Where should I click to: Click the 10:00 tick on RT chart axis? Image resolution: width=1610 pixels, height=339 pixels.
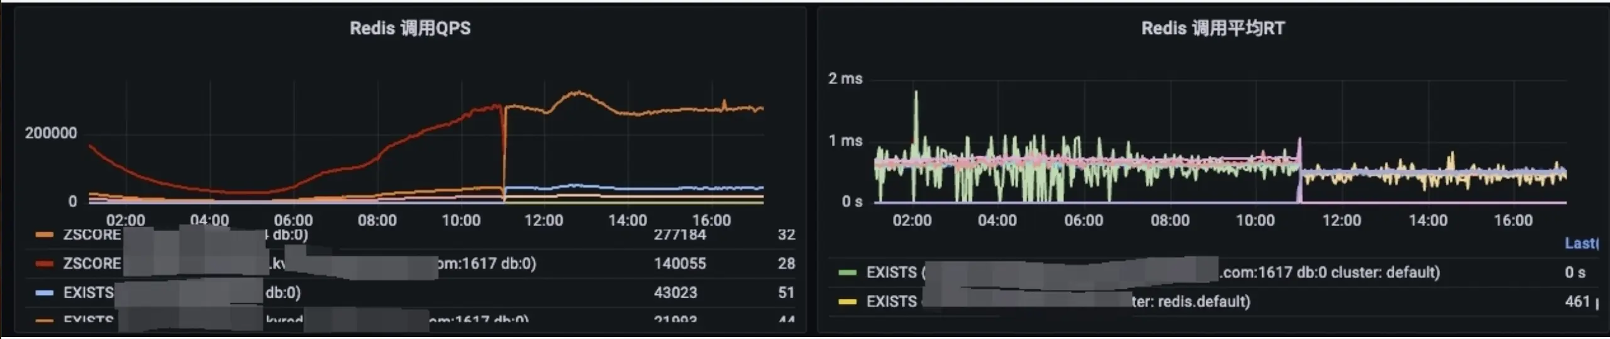point(1255,220)
